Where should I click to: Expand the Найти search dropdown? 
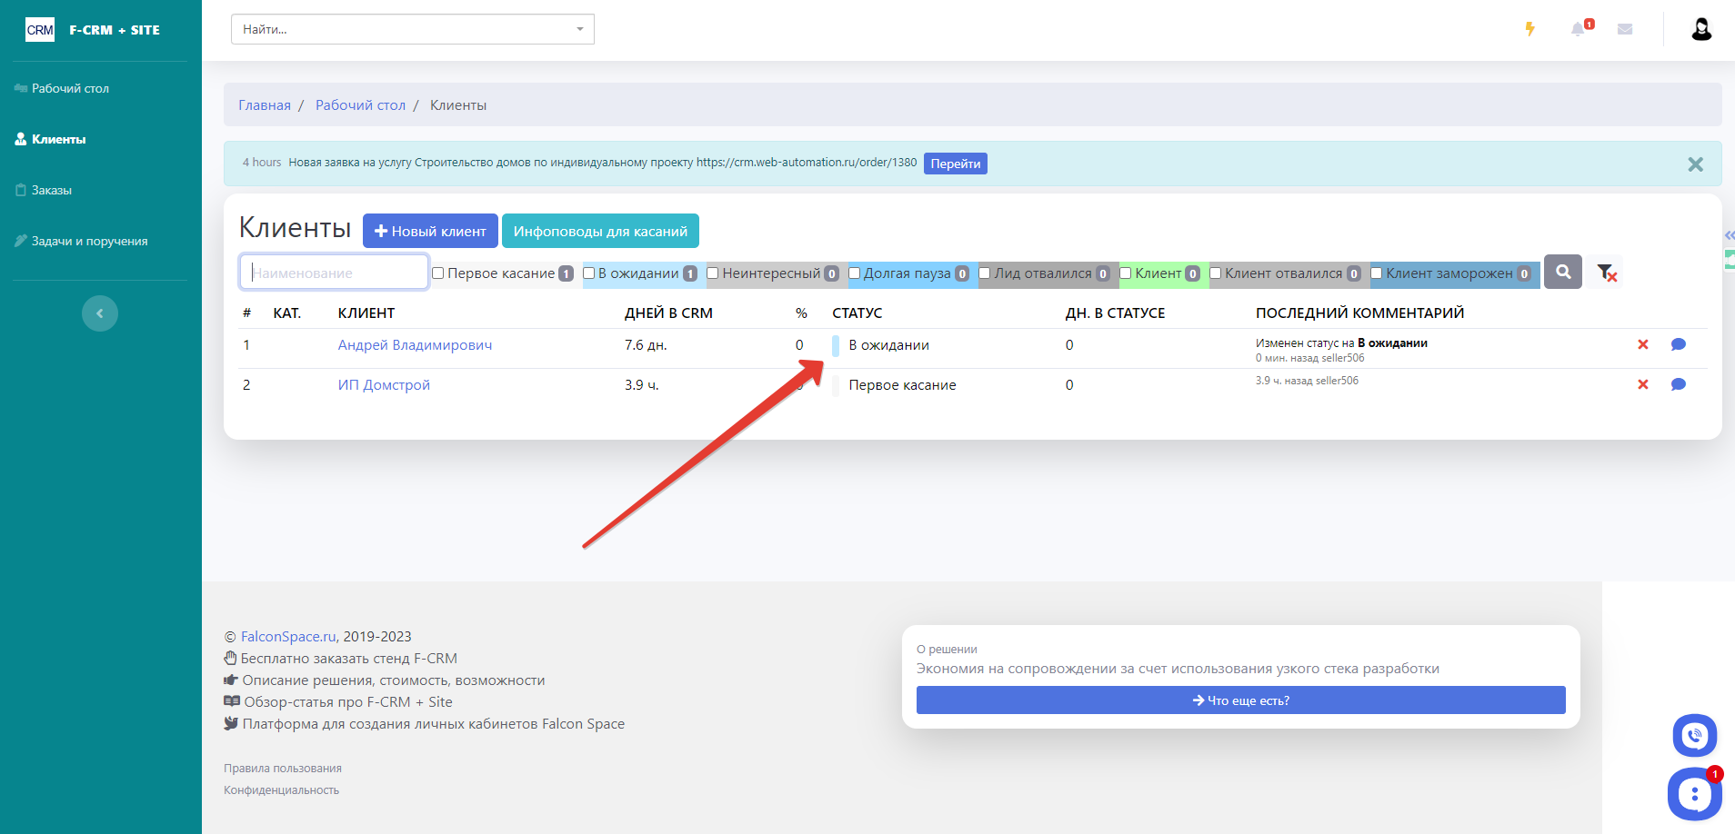579,29
